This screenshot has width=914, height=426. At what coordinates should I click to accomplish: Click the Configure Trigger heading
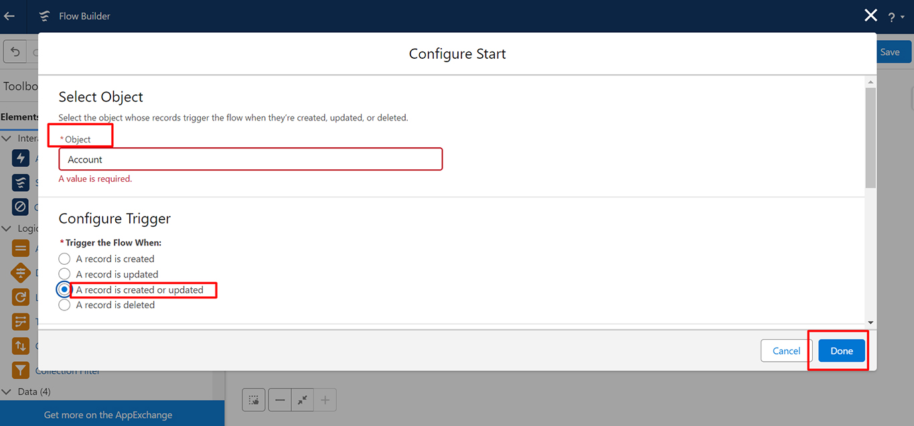point(115,219)
